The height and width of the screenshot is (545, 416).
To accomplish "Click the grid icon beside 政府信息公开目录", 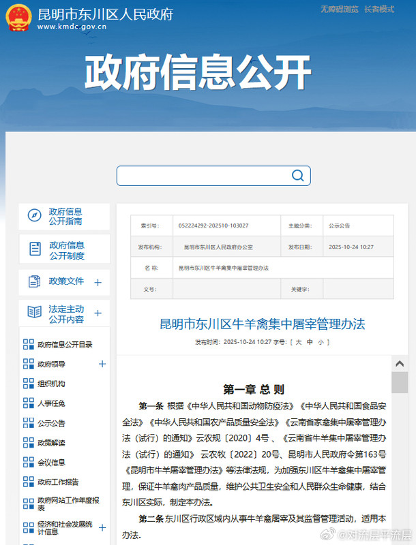I will pos(29,345).
